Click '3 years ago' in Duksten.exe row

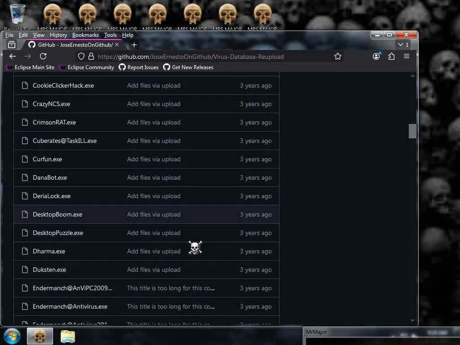tap(256, 270)
